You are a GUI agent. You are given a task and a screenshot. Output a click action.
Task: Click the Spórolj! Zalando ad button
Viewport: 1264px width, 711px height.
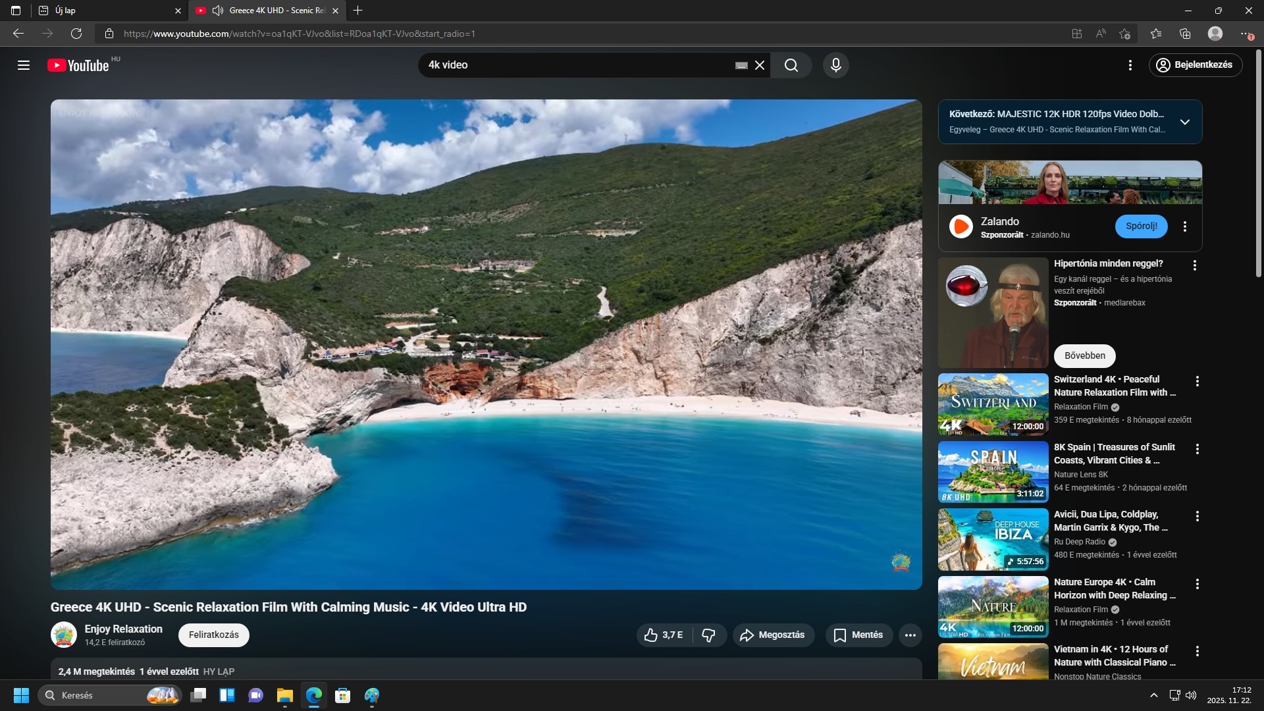point(1141,226)
